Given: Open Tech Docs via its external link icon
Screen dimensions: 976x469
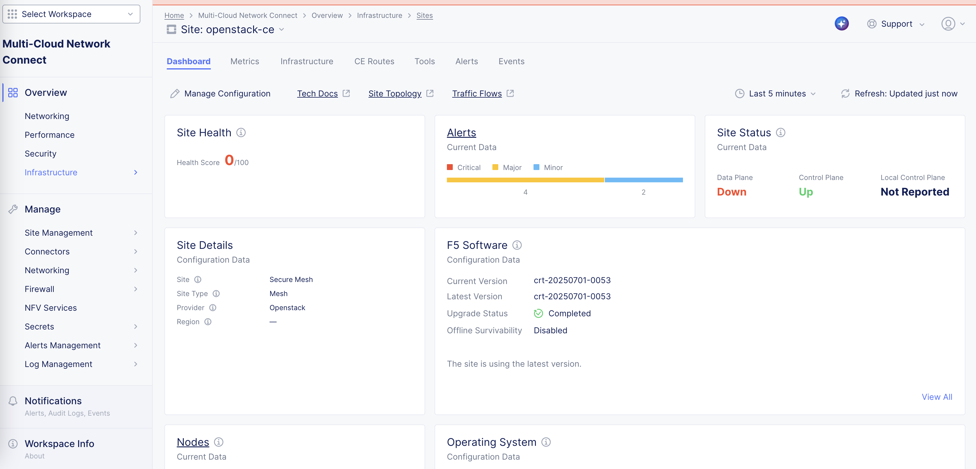Looking at the screenshot, I should pos(346,93).
